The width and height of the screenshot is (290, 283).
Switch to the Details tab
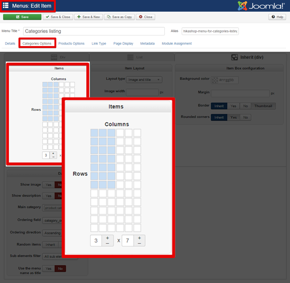(10, 43)
